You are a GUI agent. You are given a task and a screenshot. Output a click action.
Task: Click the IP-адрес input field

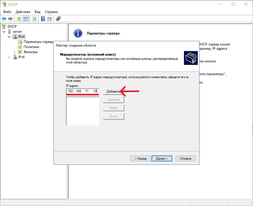[83, 91]
